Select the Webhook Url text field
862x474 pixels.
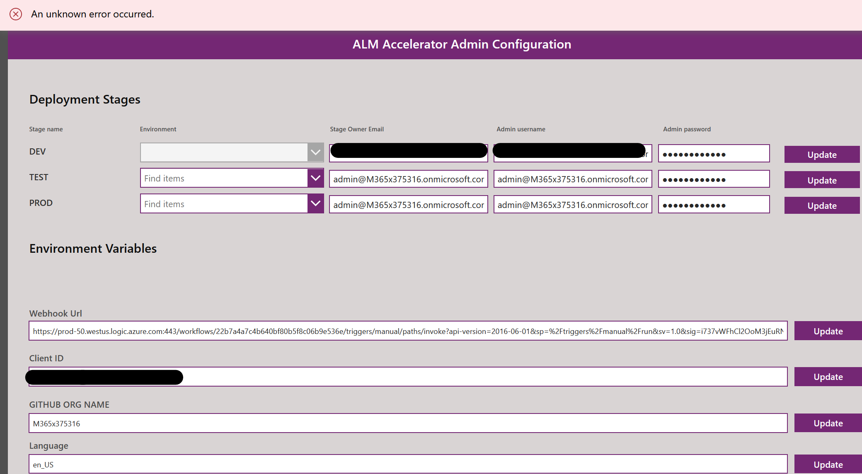tap(408, 331)
